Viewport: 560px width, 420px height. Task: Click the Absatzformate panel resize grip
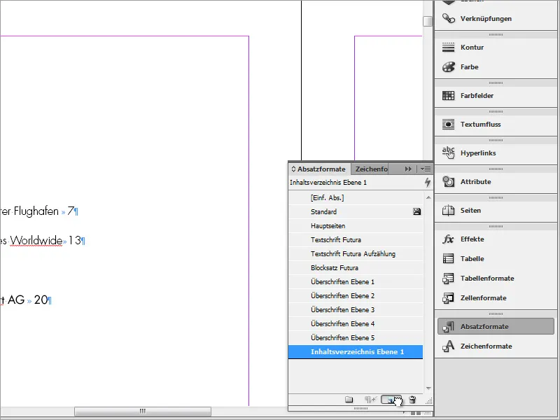(429, 401)
